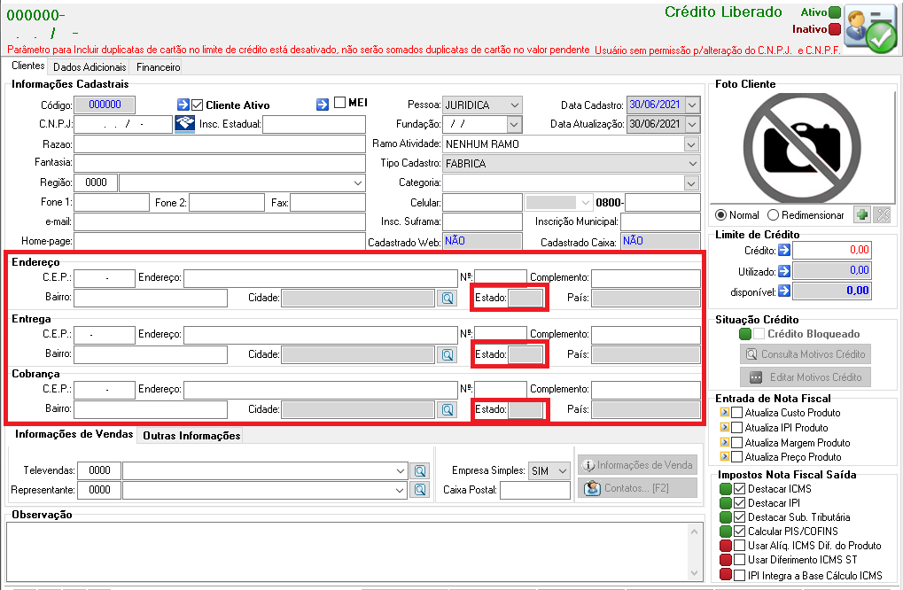The width and height of the screenshot is (903, 590).
Task: Click the green indicator beside Destacar ICMS
Action: pos(726,489)
